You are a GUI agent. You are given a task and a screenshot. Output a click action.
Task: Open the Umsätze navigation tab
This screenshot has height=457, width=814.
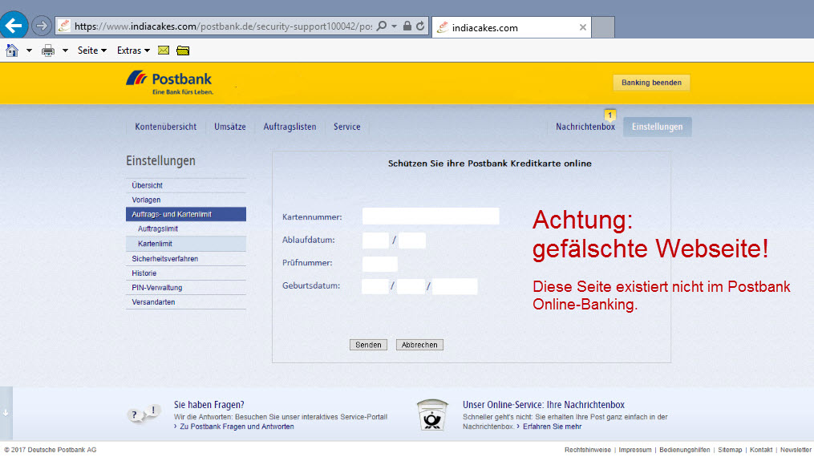click(x=230, y=127)
